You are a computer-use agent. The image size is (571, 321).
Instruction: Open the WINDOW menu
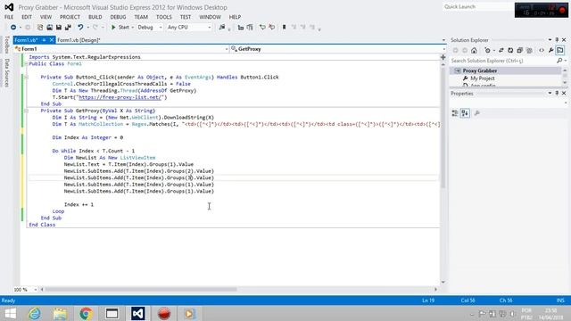(211, 17)
